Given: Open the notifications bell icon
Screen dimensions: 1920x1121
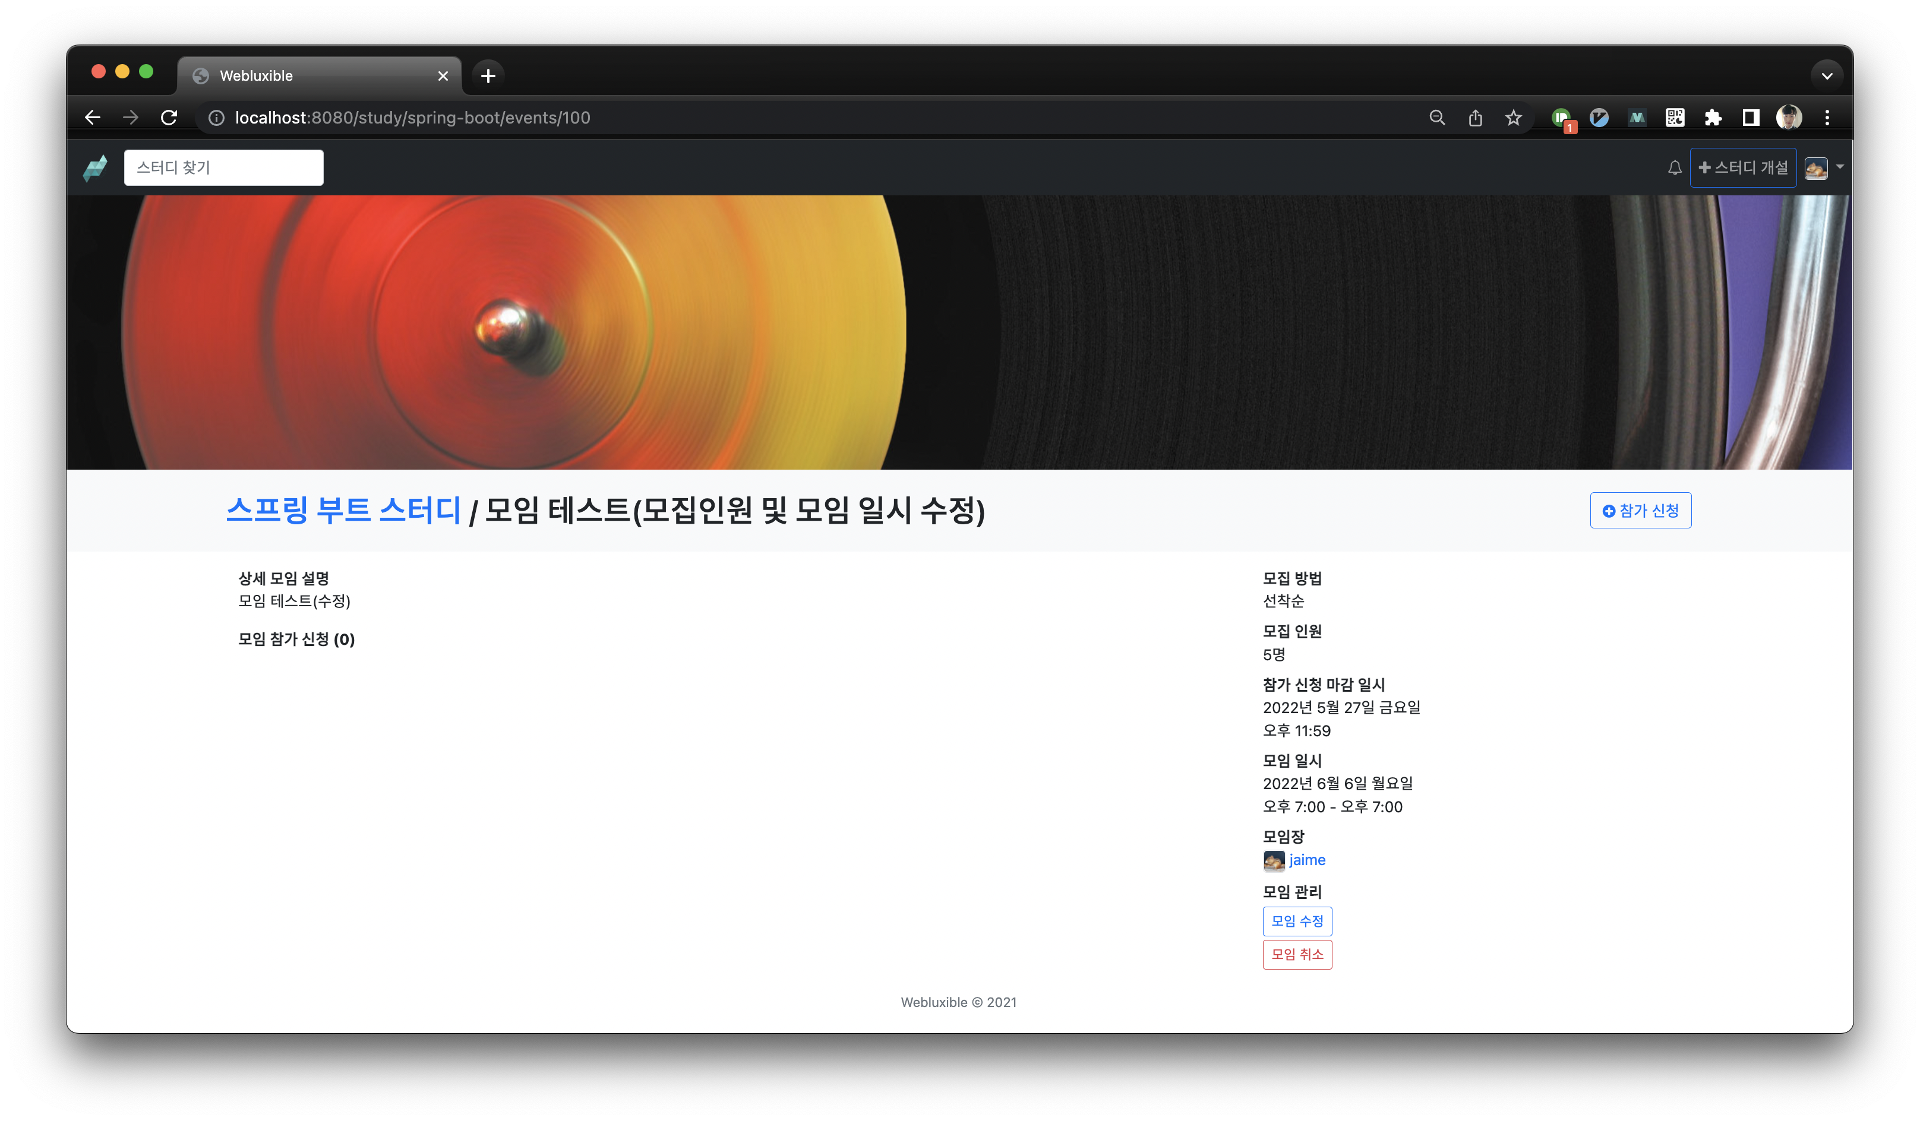Looking at the screenshot, I should tap(1674, 167).
